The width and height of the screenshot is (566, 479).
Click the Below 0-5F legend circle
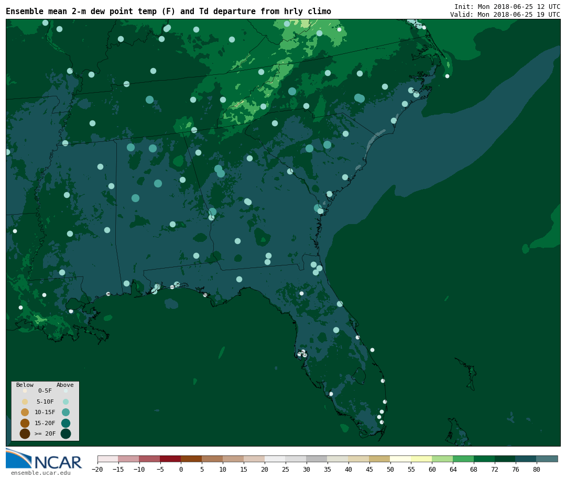(x=25, y=391)
